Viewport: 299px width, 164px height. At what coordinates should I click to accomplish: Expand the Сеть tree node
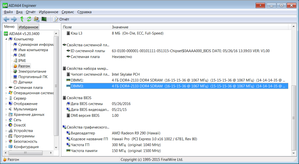tap(6, 120)
